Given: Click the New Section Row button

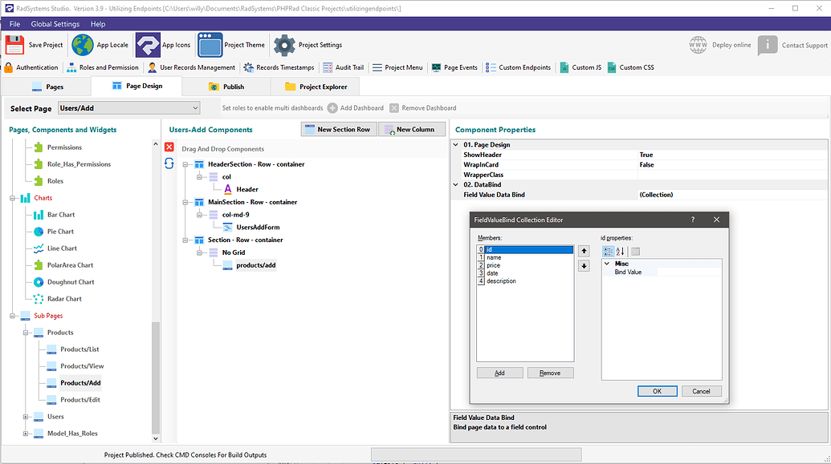Looking at the screenshot, I should coord(337,129).
